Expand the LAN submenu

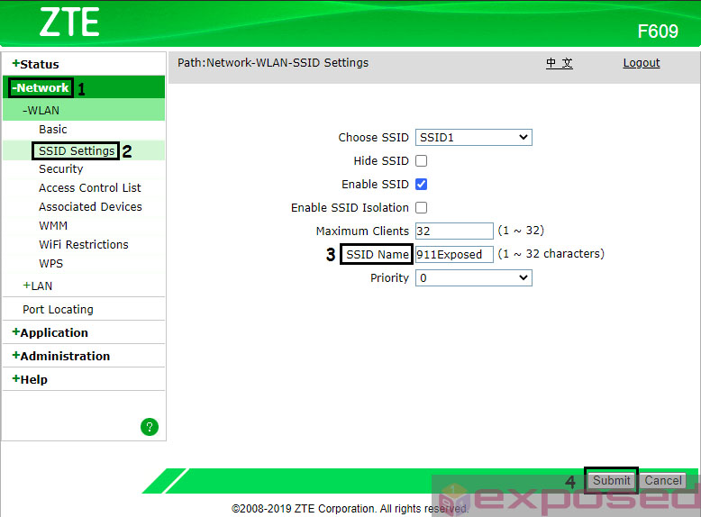pyautogui.click(x=38, y=286)
